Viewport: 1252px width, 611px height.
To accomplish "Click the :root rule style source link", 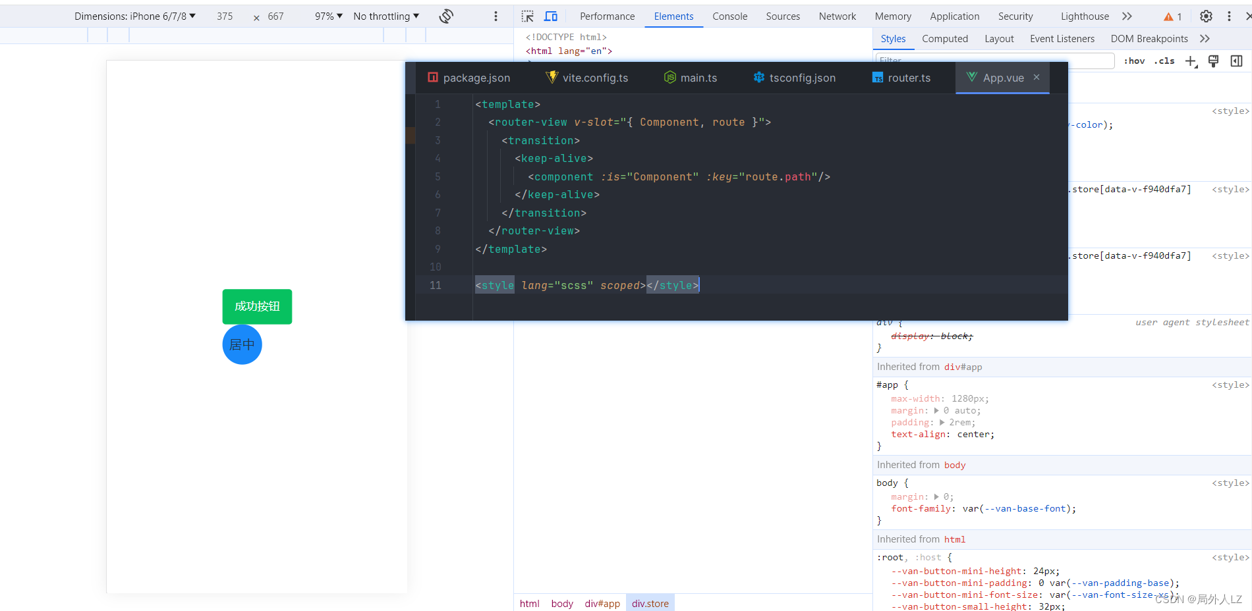I will tap(1230, 557).
